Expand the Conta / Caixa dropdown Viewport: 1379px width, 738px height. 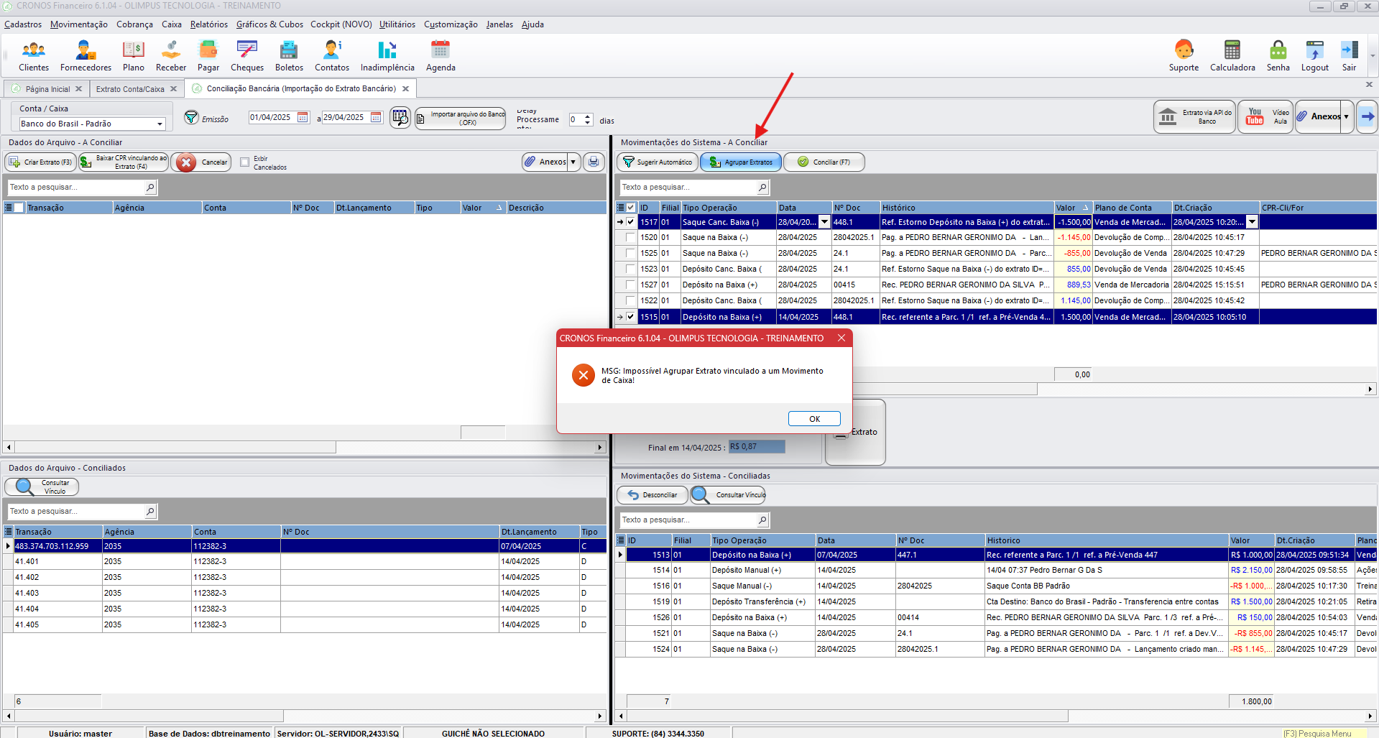pyautogui.click(x=160, y=124)
